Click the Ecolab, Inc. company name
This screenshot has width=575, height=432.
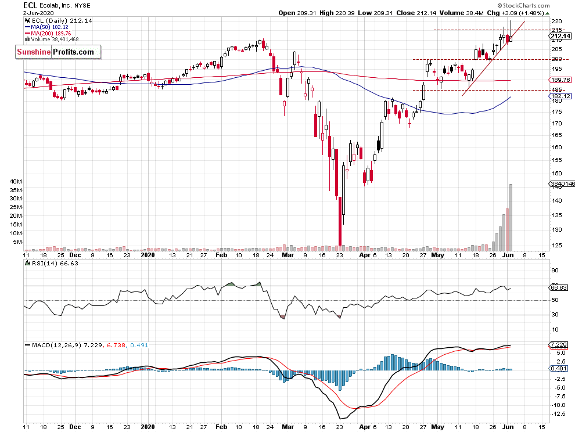point(56,5)
